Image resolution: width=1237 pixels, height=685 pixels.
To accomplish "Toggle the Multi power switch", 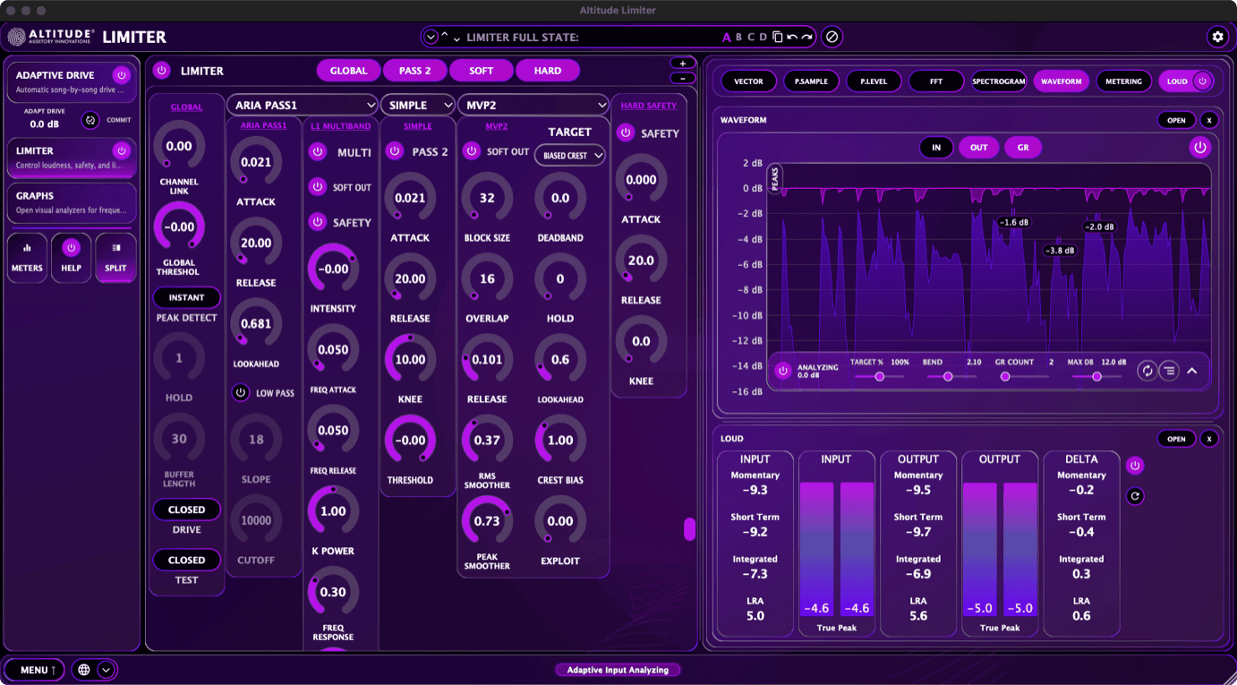I will tap(317, 152).
